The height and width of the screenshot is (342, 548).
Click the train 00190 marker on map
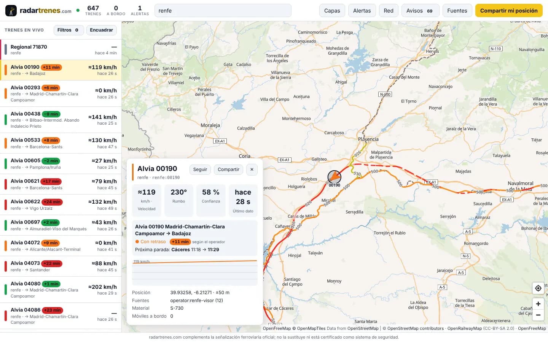(x=335, y=177)
